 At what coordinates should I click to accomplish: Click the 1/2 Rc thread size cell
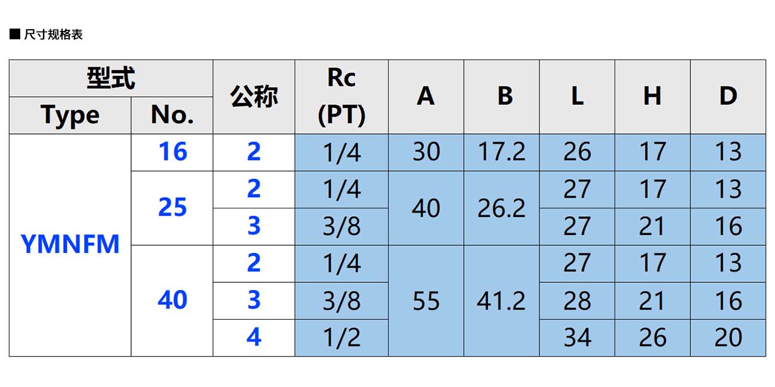click(342, 338)
